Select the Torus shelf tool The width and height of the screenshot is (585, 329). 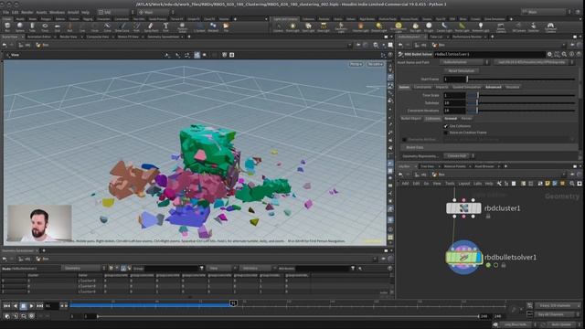45,27
